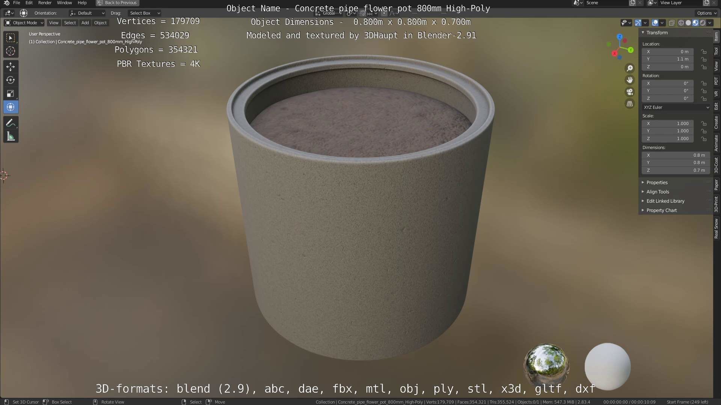The width and height of the screenshot is (721, 405).
Task: Select the Scale tool
Action: (x=11, y=94)
